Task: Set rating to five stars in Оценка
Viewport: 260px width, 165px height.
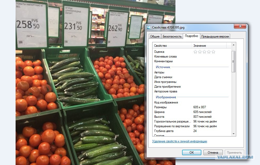Action: (213, 52)
